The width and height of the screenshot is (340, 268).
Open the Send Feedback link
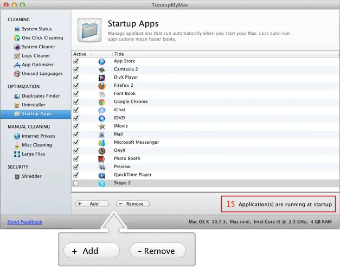(x=25, y=222)
